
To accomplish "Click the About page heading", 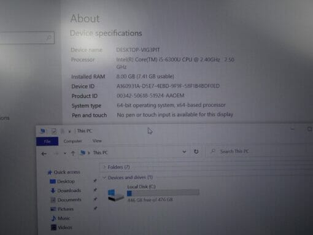I will (85, 18).
